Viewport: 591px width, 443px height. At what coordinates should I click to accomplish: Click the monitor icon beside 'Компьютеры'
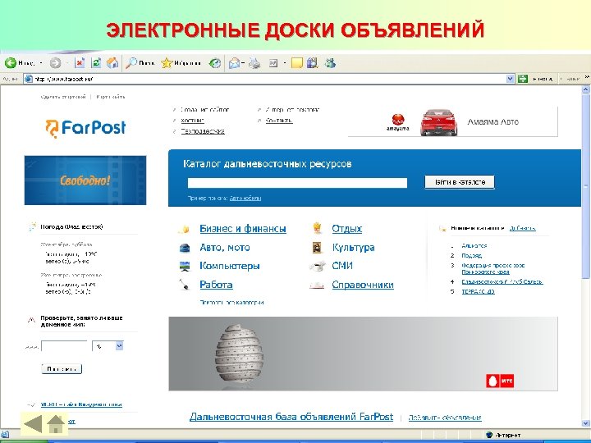tap(185, 266)
